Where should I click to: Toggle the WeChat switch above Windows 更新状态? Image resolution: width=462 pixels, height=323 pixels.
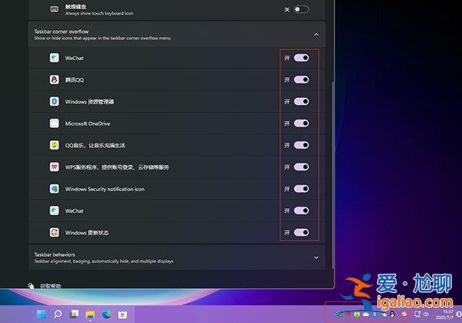click(301, 210)
